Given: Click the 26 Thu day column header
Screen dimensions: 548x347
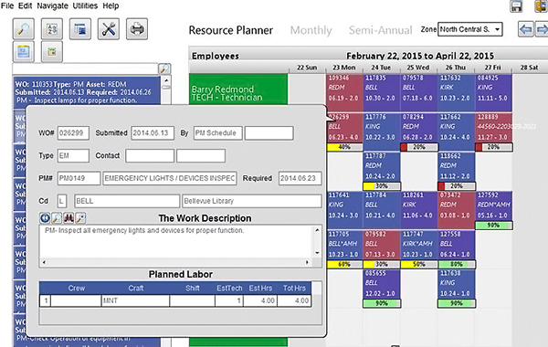Looking at the screenshot, I should (x=456, y=68).
